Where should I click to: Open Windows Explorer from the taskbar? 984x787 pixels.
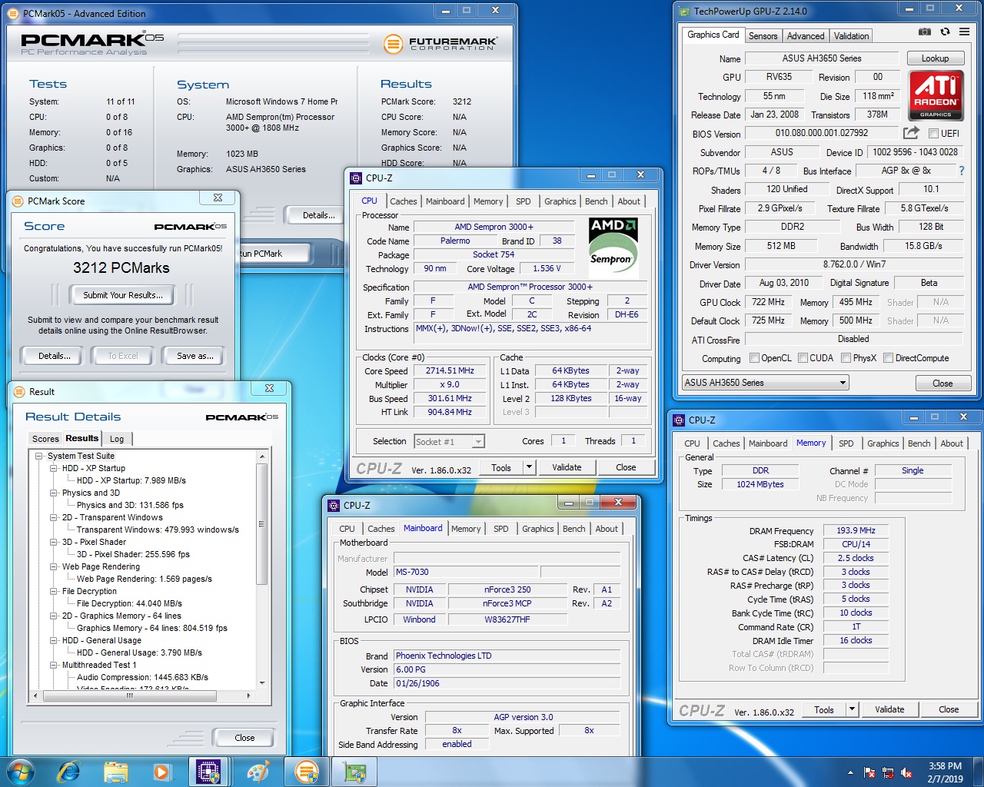[115, 772]
